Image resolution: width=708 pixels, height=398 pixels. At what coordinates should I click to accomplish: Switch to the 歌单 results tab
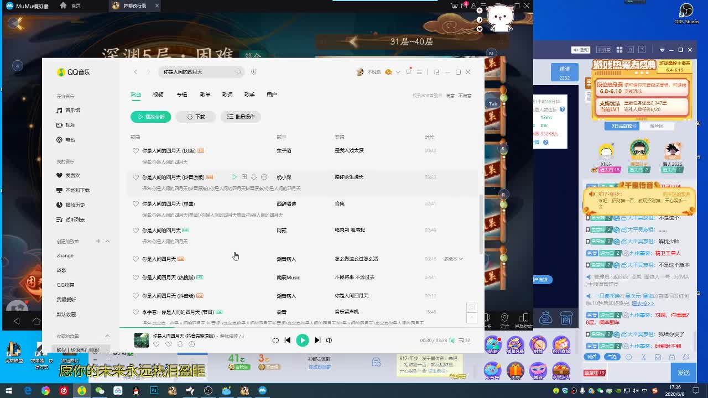click(205, 95)
